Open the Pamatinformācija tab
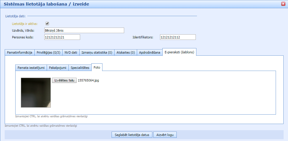288x141 pixels. pos(20,52)
